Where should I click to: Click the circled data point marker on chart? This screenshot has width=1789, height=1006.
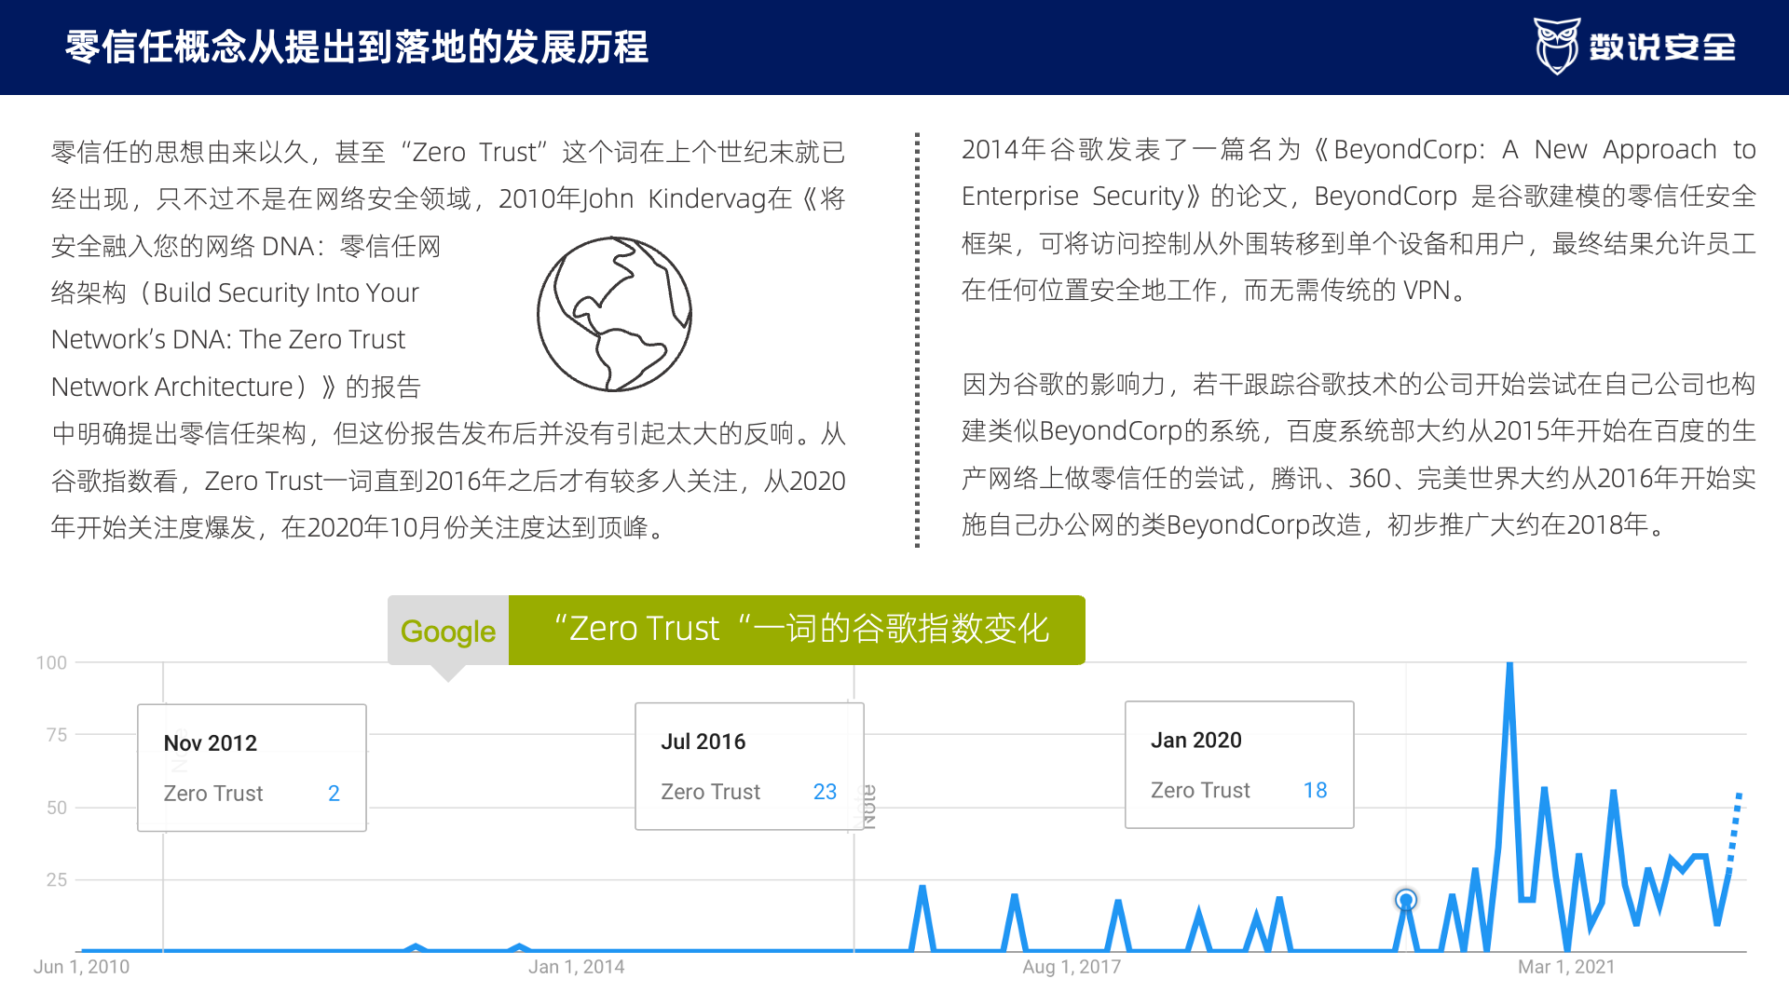pyautogui.click(x=1406, y=900)
